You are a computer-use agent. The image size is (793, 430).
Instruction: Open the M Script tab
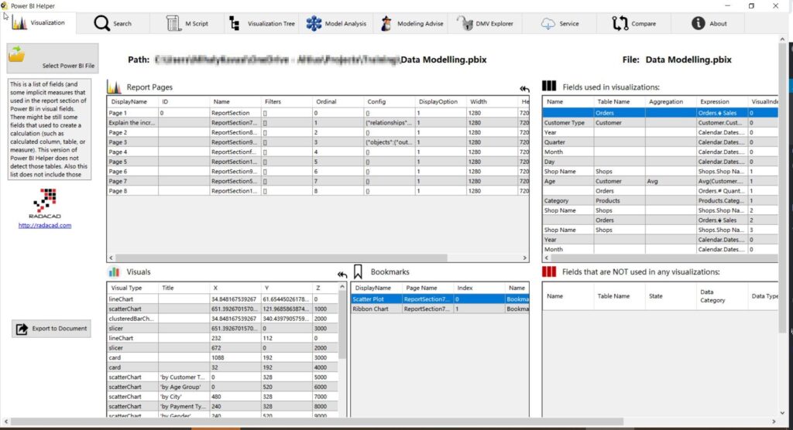[x=187, y=23]
